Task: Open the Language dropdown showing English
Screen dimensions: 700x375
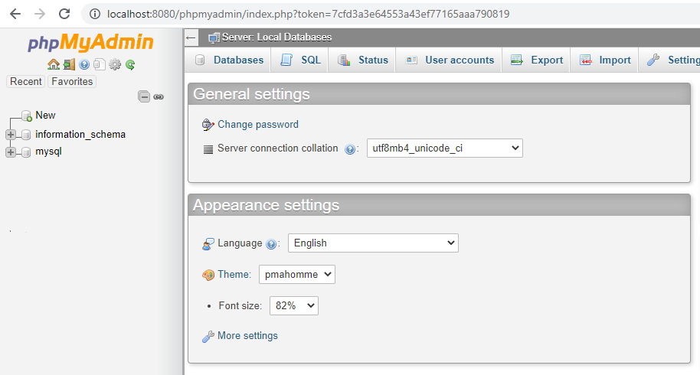Action: (x=373, y=243)
